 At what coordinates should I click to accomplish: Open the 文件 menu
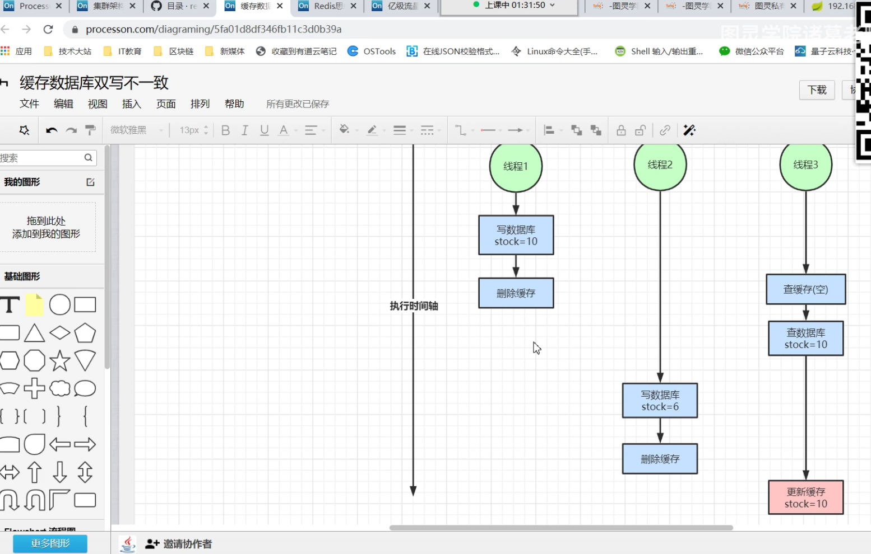[x=29, y=104]
